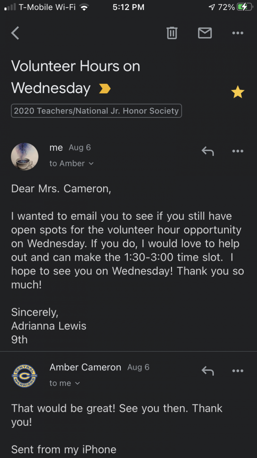Open the top conversation options menu
257x458 pixels.
pyautogui.click(x=237, y=33)
